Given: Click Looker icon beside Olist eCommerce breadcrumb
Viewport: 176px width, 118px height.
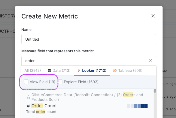Looking at the screenshot, I should 28,97.
